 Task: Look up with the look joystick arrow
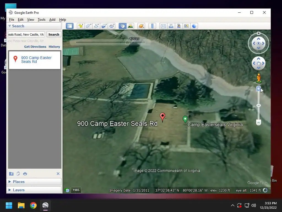click(x=258, y=39)
